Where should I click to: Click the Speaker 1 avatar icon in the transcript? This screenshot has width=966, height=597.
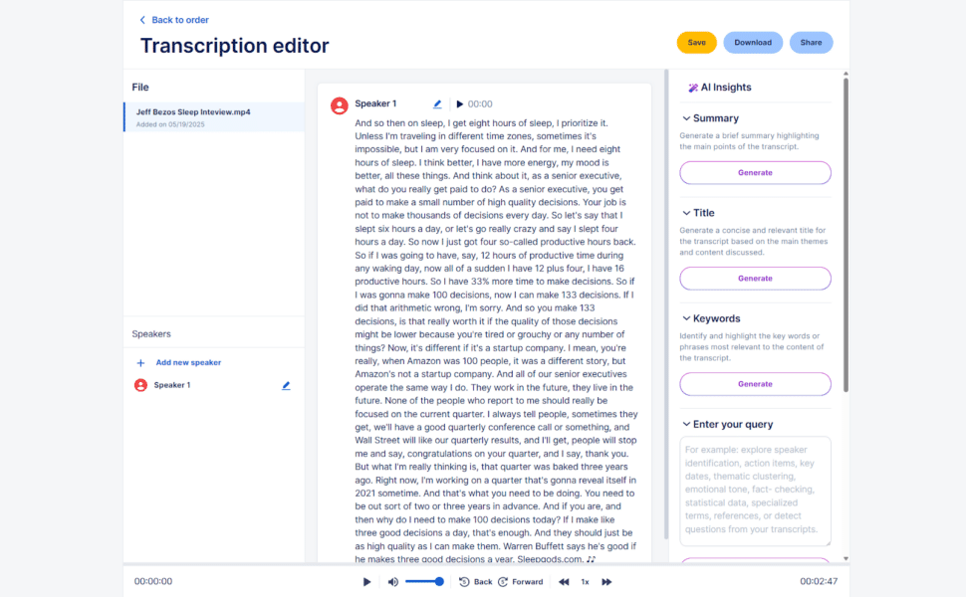point(338,103)
